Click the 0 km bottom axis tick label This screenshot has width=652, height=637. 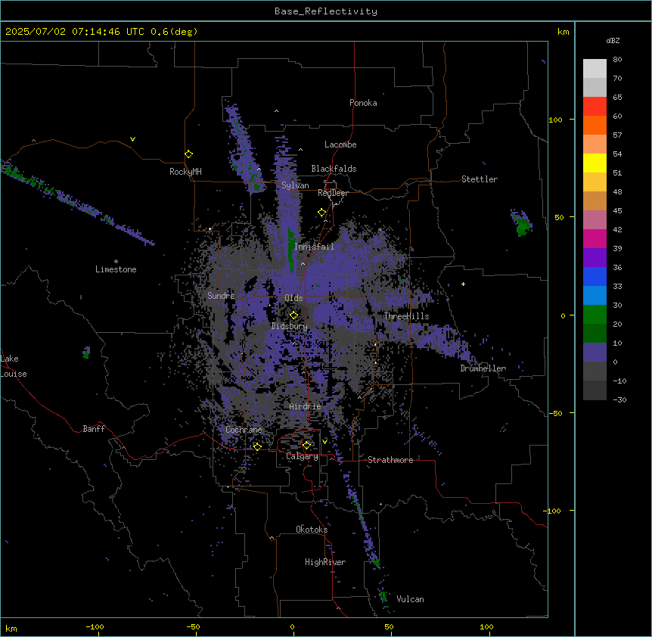292,626
